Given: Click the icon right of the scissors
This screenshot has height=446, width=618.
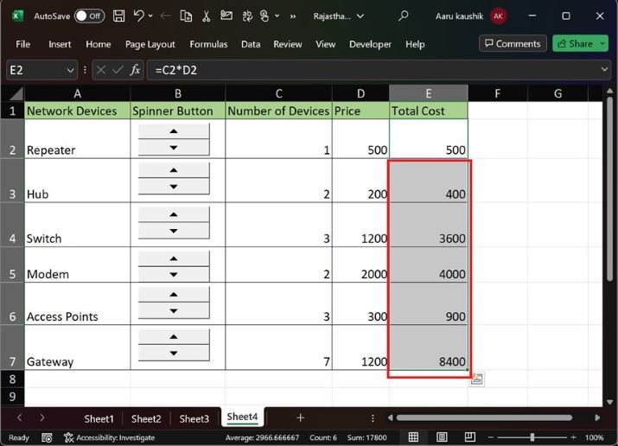Looking at the screenshot, I should 226,16.
